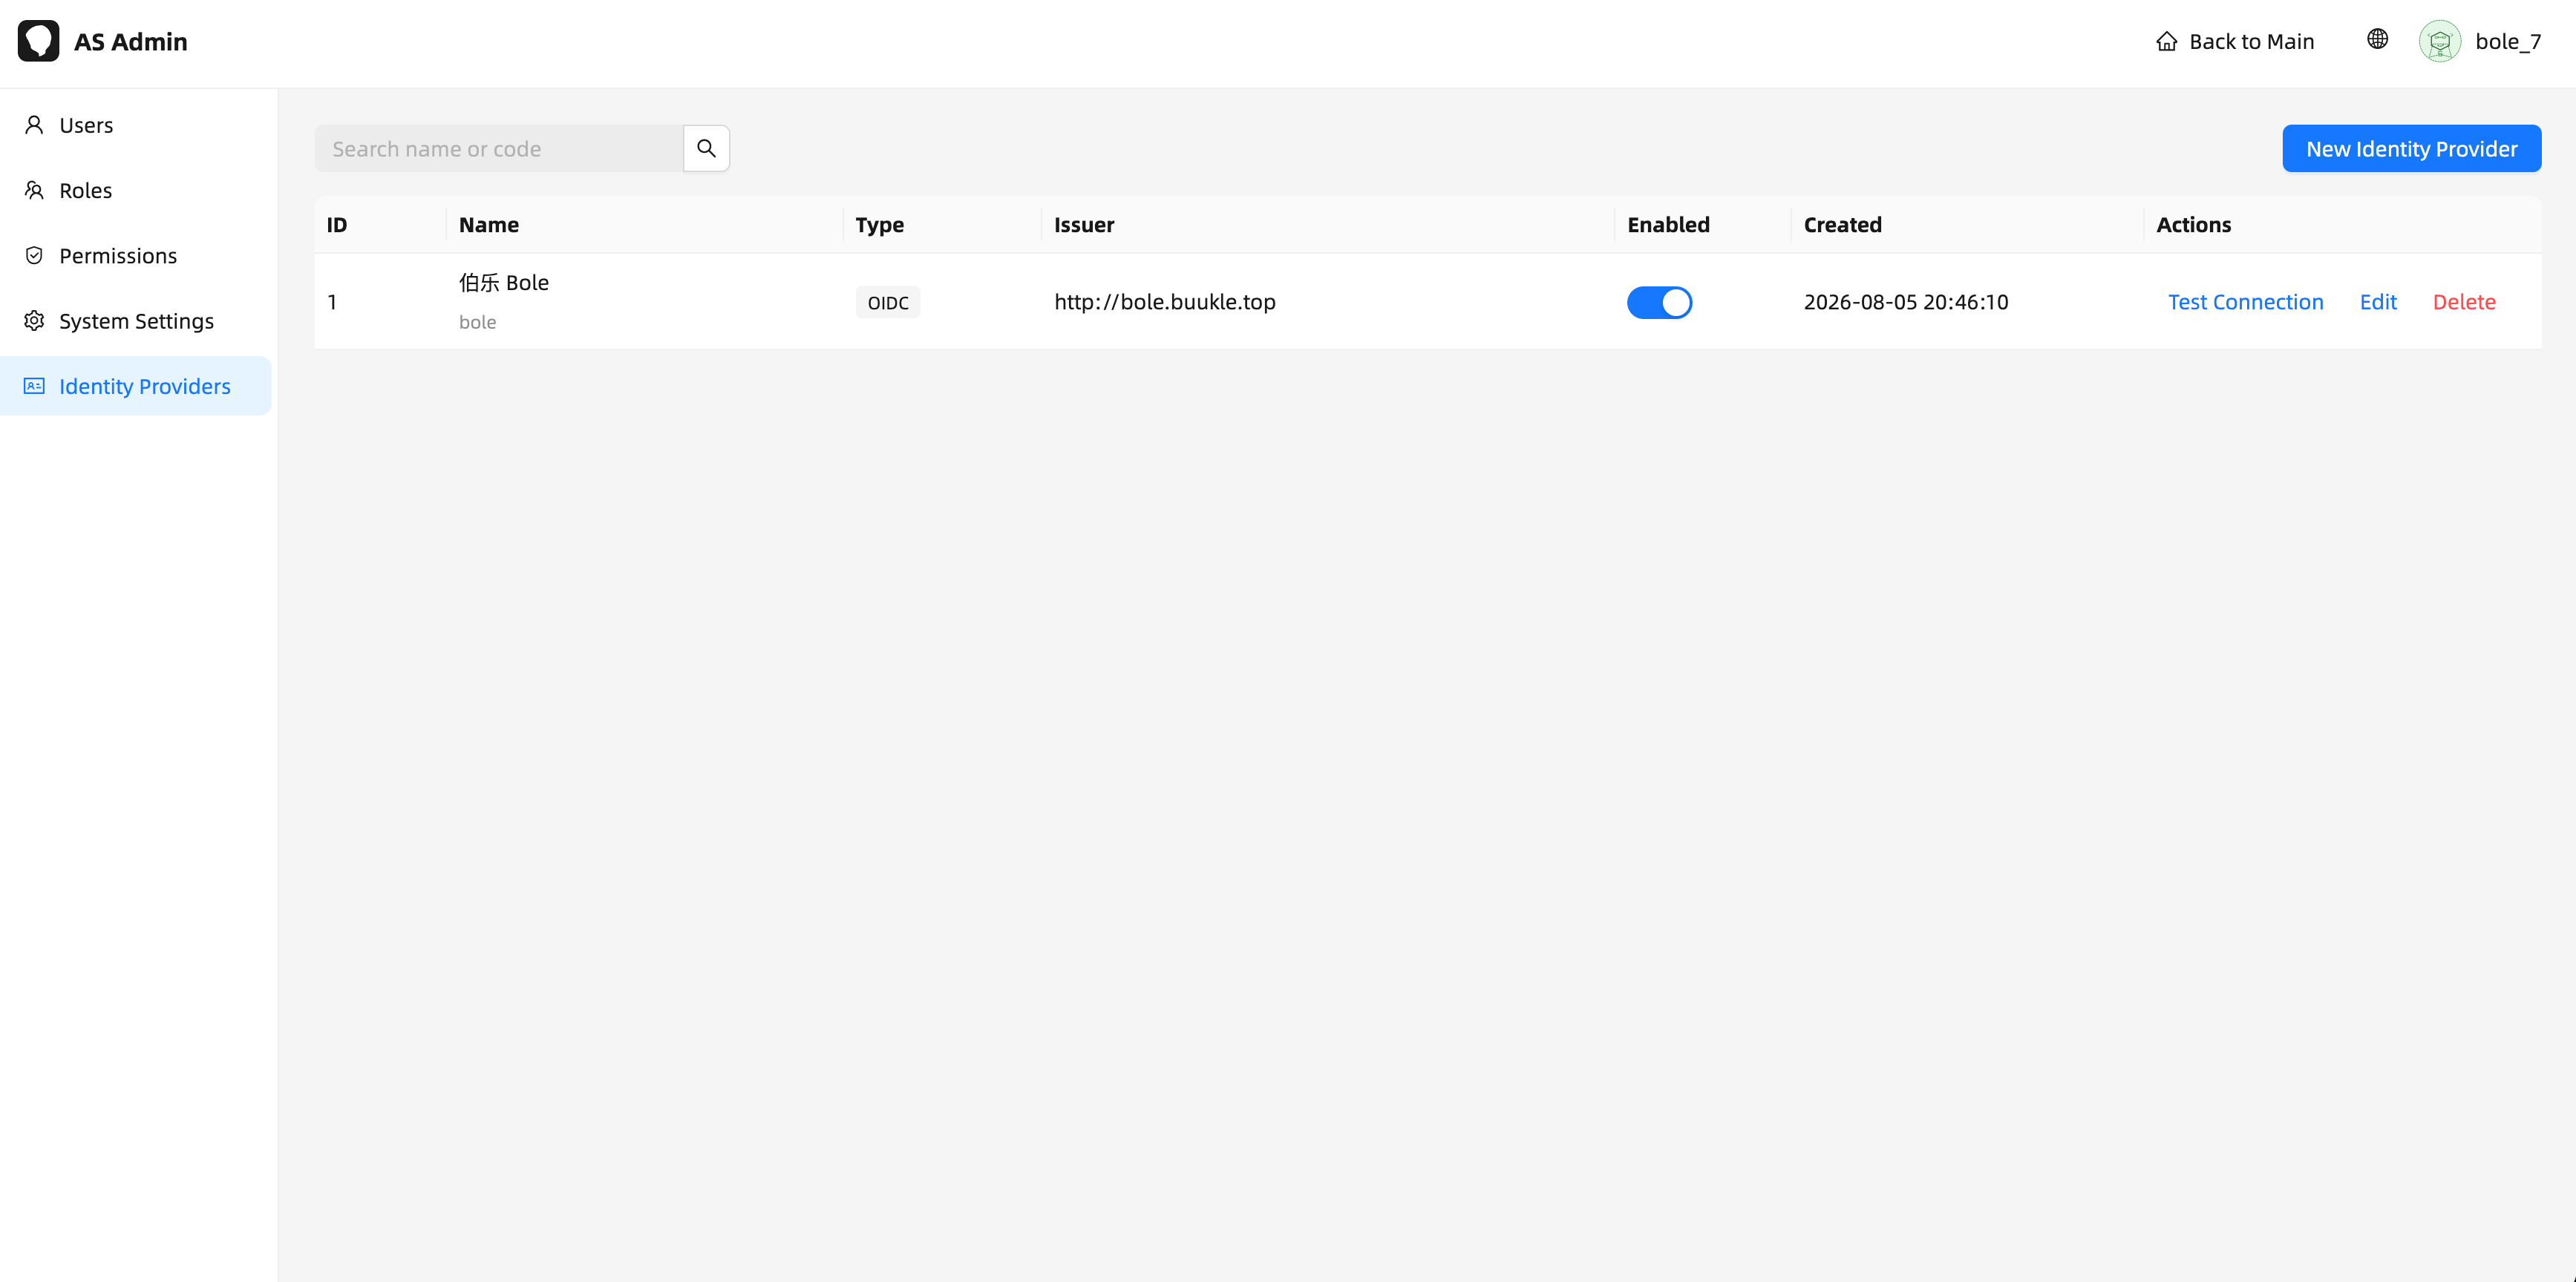The width and height of the screenshot is (2576, 1282).
Task: Click the bole_7 user avatar
Action: tap(2440, 41)
